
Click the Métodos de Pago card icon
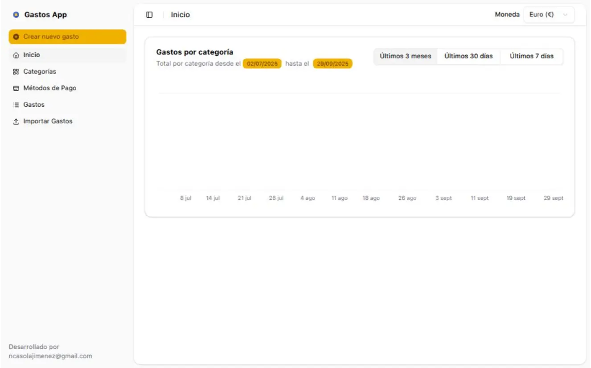tap(16, 88)
